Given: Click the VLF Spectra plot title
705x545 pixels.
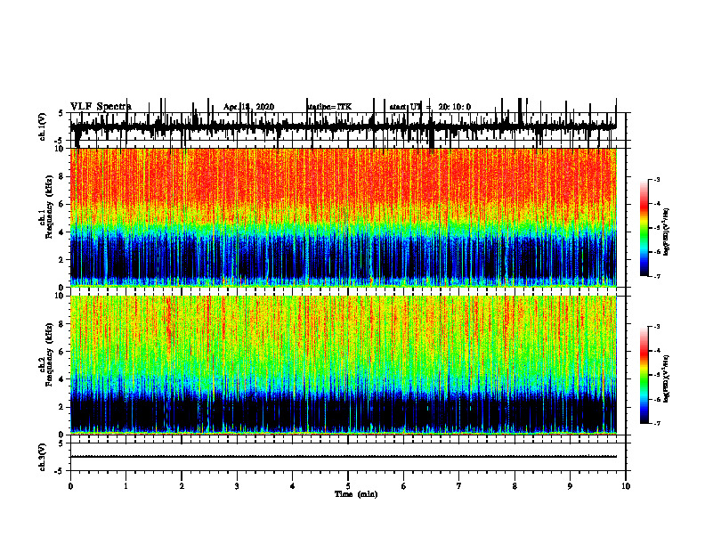Looking at the screenshot, I should pos(101,107).
